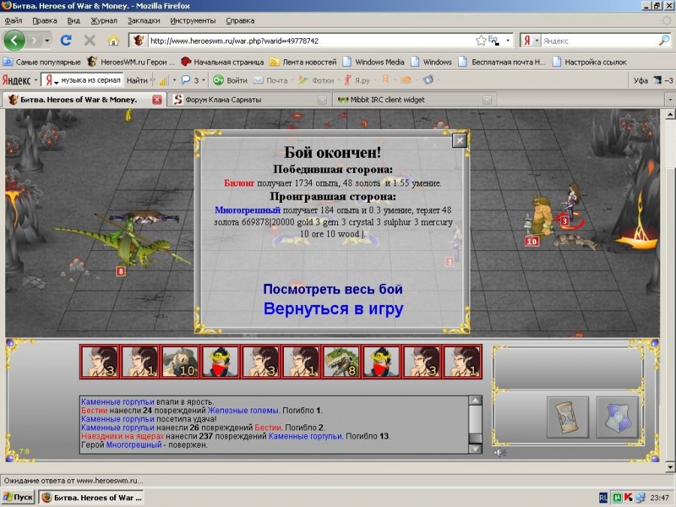The width and height of the screenshot is (676, 507).
Task: Go back with the green back arrow
Action: 14,41
